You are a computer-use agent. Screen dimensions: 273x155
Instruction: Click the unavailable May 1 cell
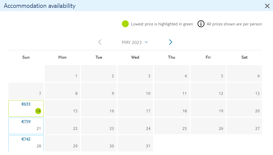click(x=62, y=73)
